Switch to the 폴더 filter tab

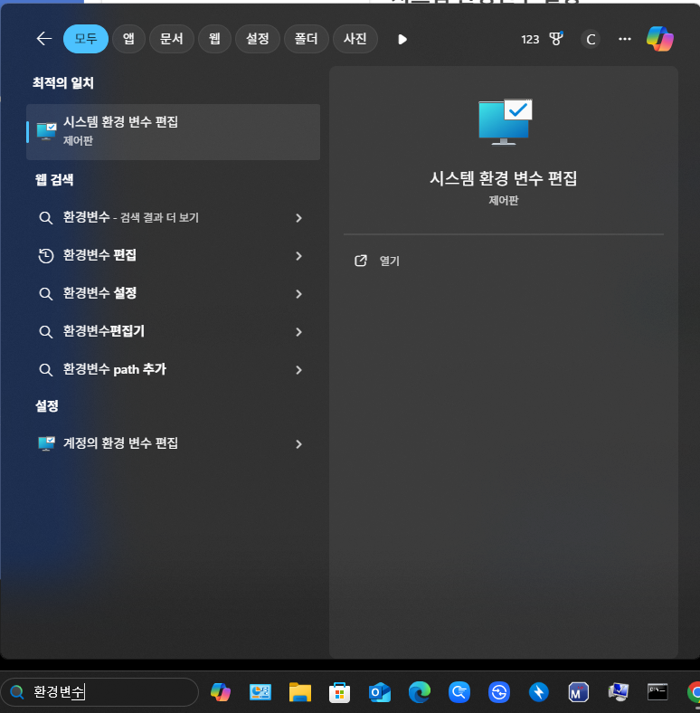pos(306,39)
